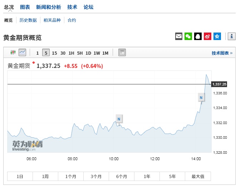Select the 1D chart interval
This screenshot has width=241, height=187.
(x=88, y=53)
